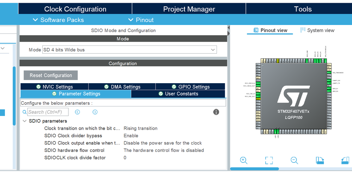Expand the Pinout menu
Image resolution: width=352 pixels, height=172 pixels.
(x=141, y=20)
